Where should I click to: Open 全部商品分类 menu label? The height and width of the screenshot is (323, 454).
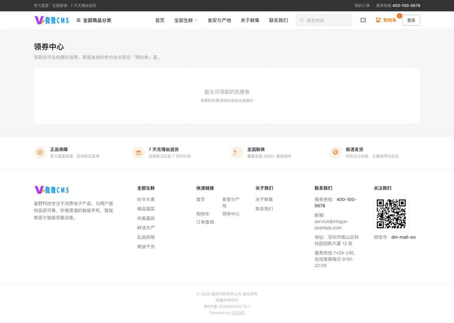point(97,20)
